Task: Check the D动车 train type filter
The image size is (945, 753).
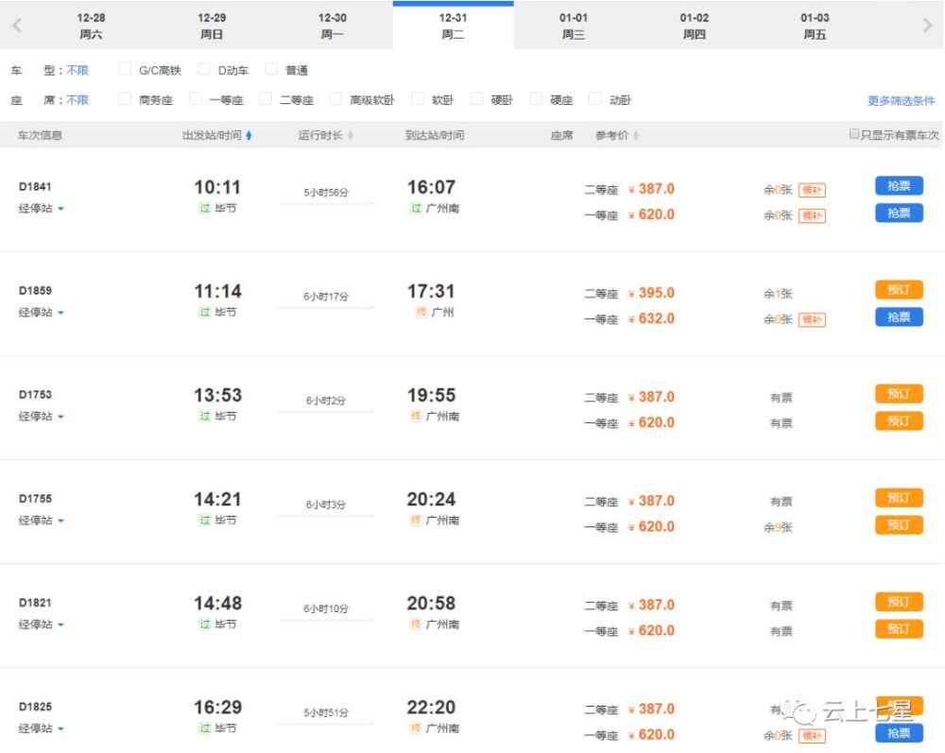Action: pos(204,69)
